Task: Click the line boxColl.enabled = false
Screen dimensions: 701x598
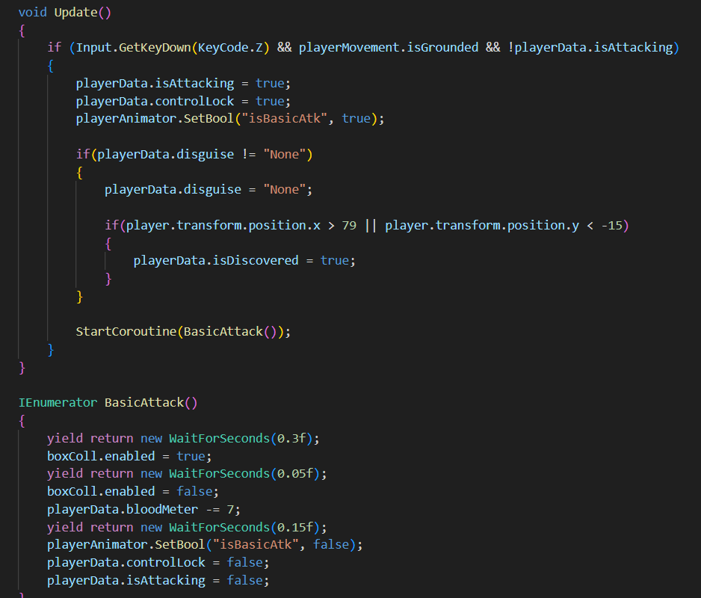Action: [132, 491]
